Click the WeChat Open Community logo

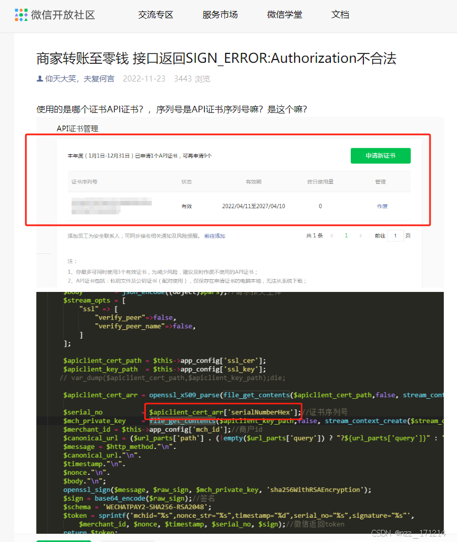coord(55,15)
